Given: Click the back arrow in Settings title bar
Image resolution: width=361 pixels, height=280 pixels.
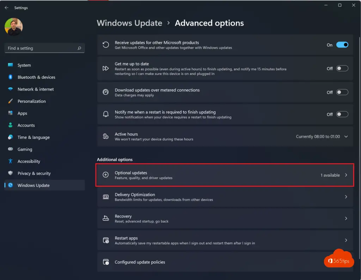Looking at the screenshot, I should point(6,8).
